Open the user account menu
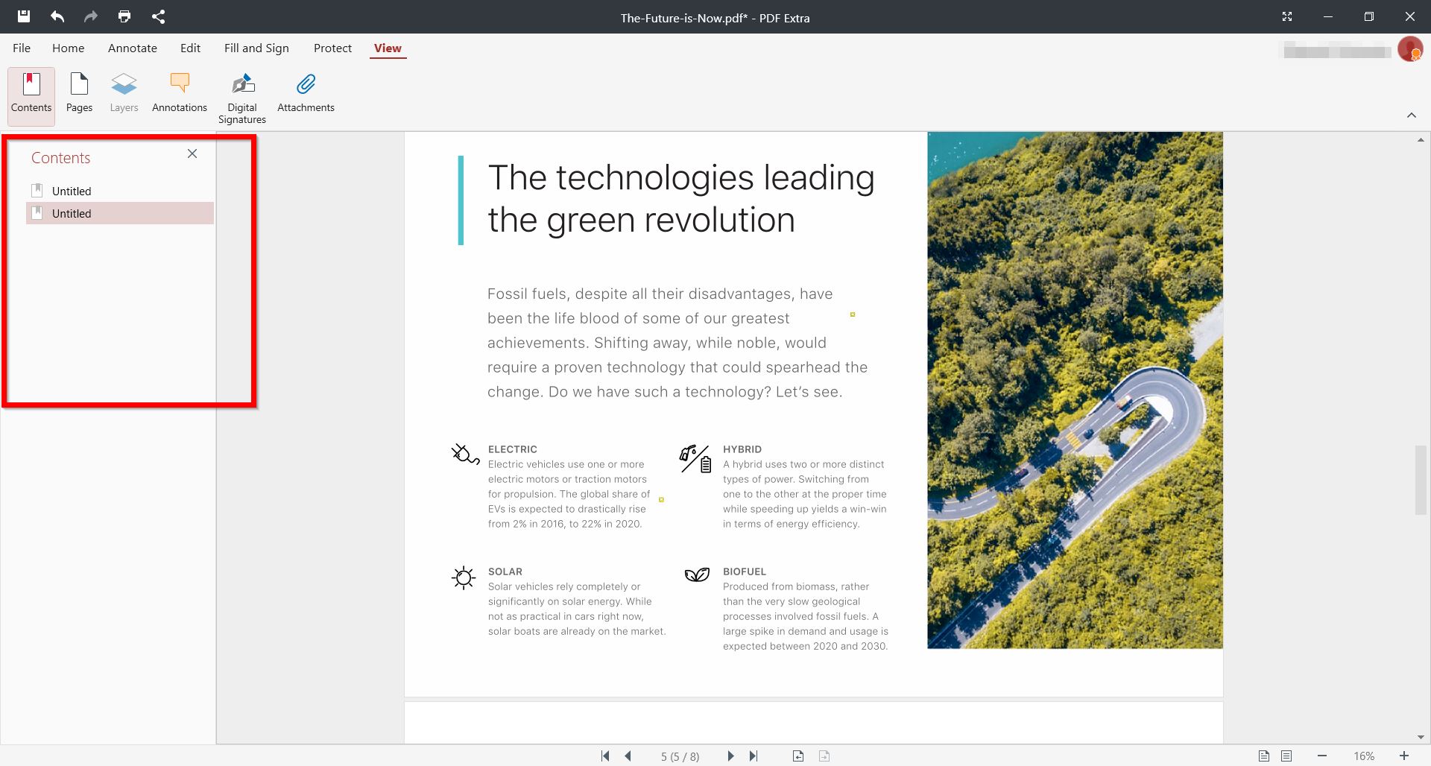The height and width of the screenshot is (766, 1431). pos(1411,49)
